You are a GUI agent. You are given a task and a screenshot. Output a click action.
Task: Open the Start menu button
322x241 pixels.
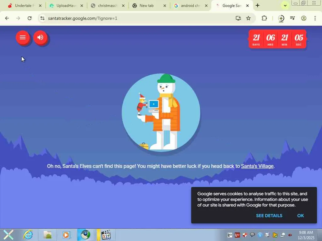(x=8, y=235)
